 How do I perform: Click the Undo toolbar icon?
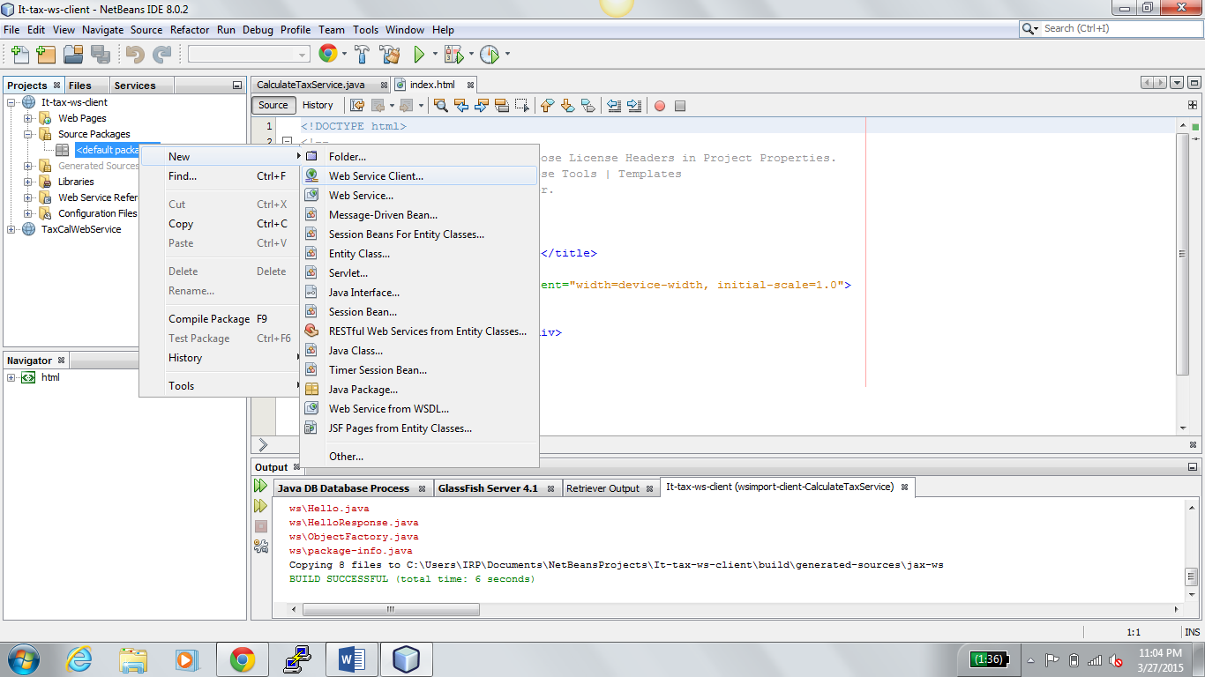[135, 55]
